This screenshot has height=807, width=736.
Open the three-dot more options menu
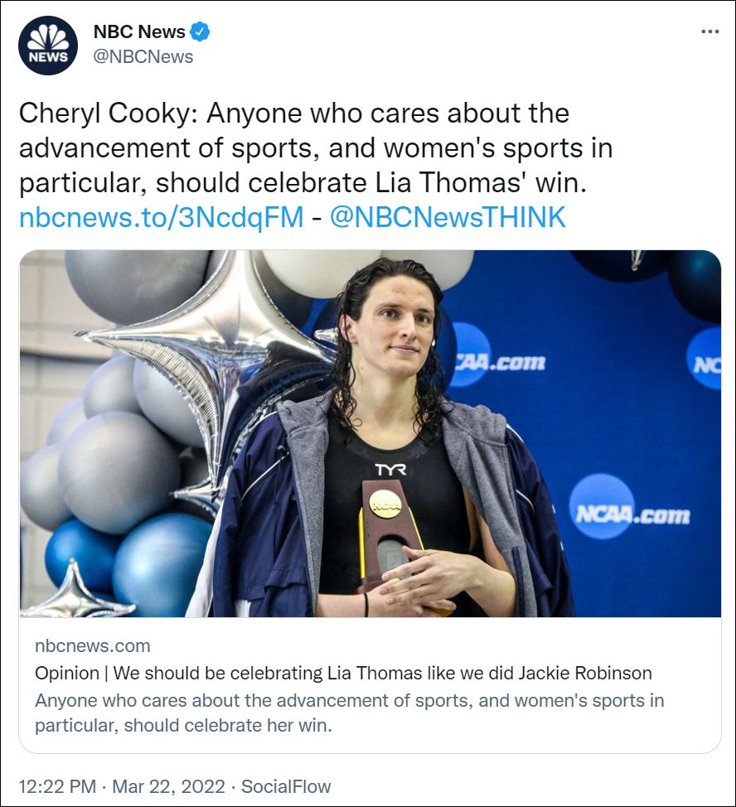coord(709,31)
